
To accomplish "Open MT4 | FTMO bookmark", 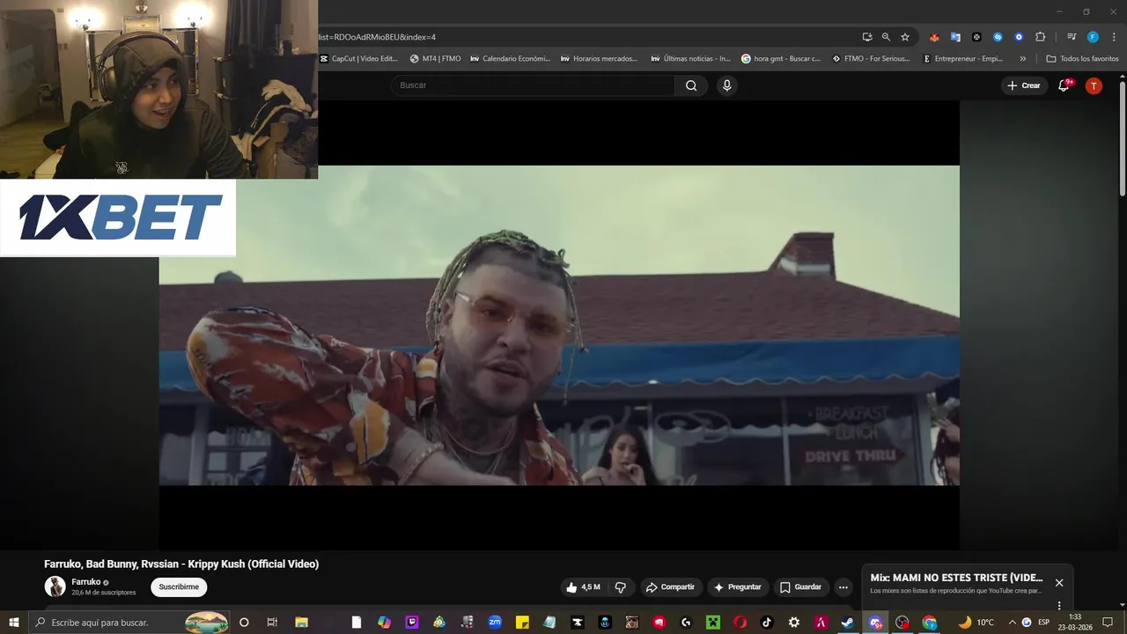I will pos(436,59).
